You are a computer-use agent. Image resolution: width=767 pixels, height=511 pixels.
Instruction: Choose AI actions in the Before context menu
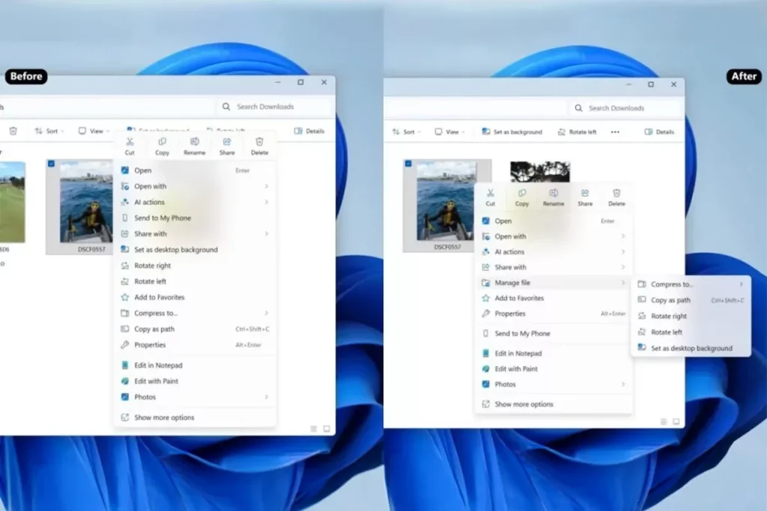(x=149, y=202)
